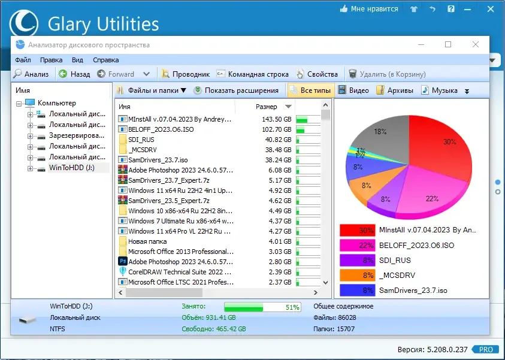The height and width of the screenshot is (360, 505).
Task: Filter by Музыка note icon
Action: click(425, 90)
